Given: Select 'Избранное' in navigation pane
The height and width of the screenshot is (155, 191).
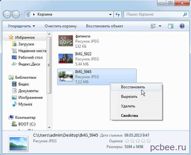Looking at the screenshot, I should pyautogui.click(x=25, y=37).
